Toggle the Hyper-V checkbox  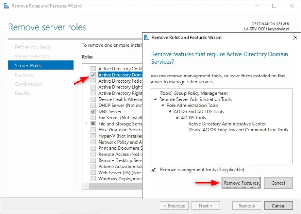93,136
